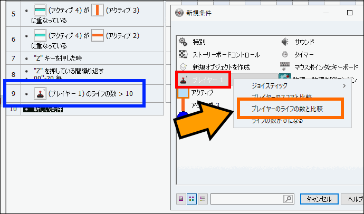
Task: Maximize the 新規条件 dialog
Action: click(x=350, y=13)
